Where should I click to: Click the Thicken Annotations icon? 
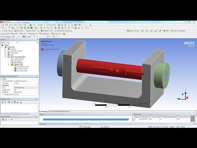click(171, 31)
